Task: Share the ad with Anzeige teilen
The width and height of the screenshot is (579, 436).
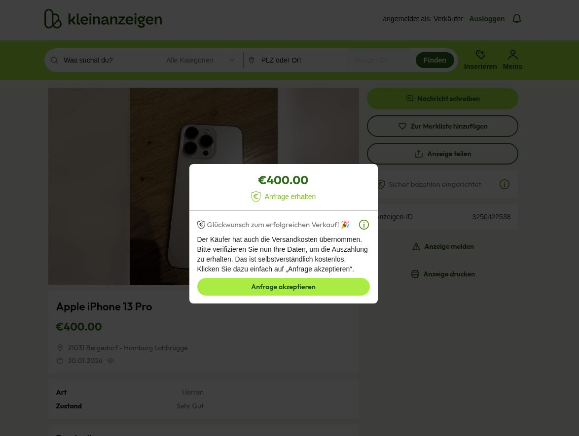Action: tap(442, 154)
